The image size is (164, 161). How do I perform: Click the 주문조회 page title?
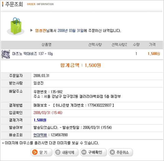click(14, 4)
